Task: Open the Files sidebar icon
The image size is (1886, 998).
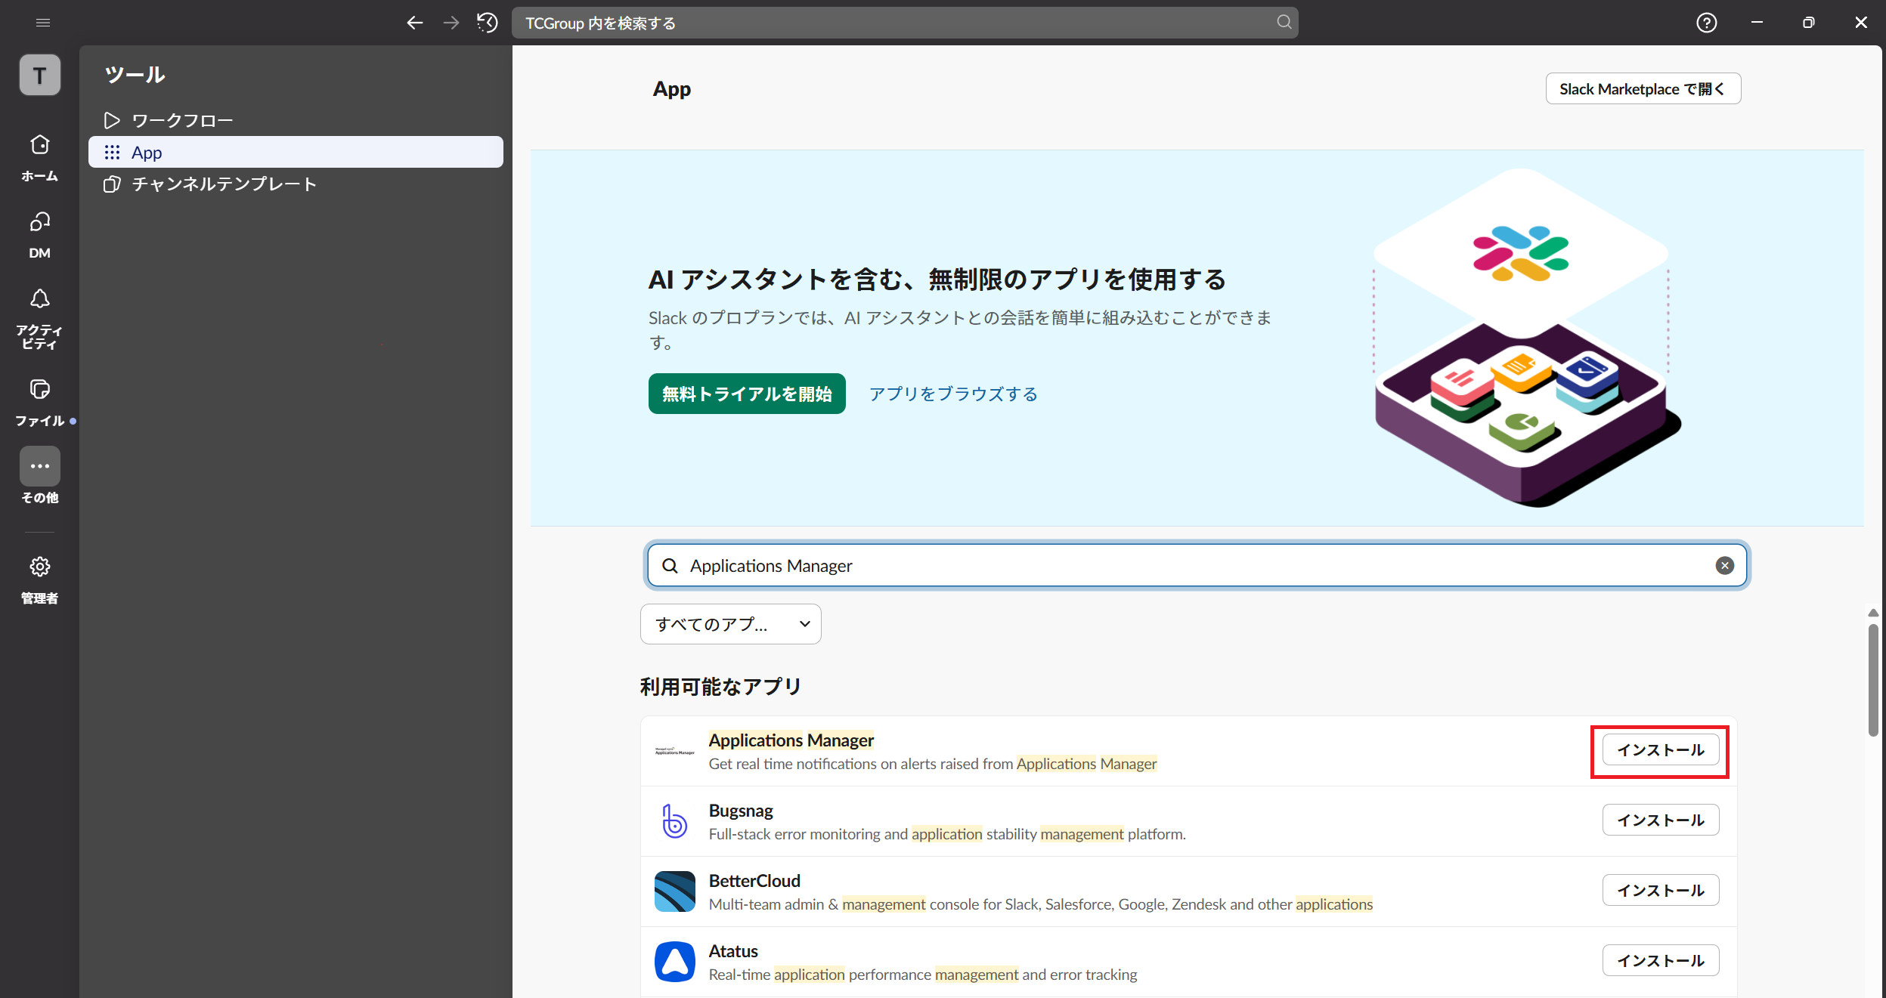Action: (x=39, y=390)
